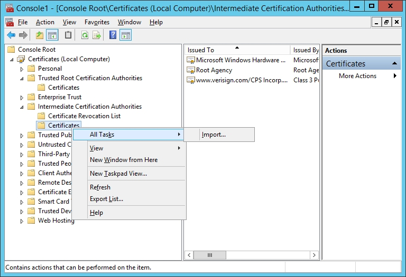Image resolution: width=406 pixels, height=277 pixels.
Task: Select the Root Agency certificate icon
Action: point(191,70)
